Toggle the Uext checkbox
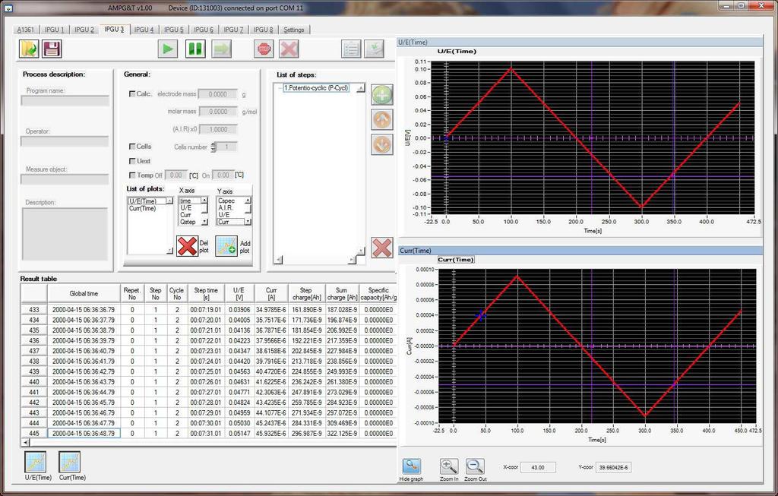Screen dimensions: 778x496 132,161
